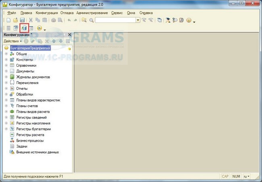
Task: Open the Действия dropdown menu
Action: (x=12, y=41)
